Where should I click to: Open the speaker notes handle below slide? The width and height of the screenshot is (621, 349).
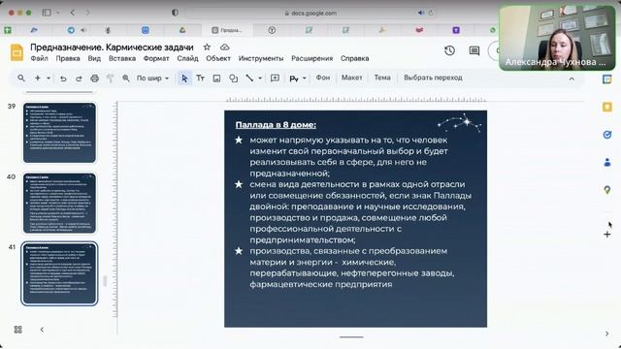pyautogui.click(x=351, y=337)
